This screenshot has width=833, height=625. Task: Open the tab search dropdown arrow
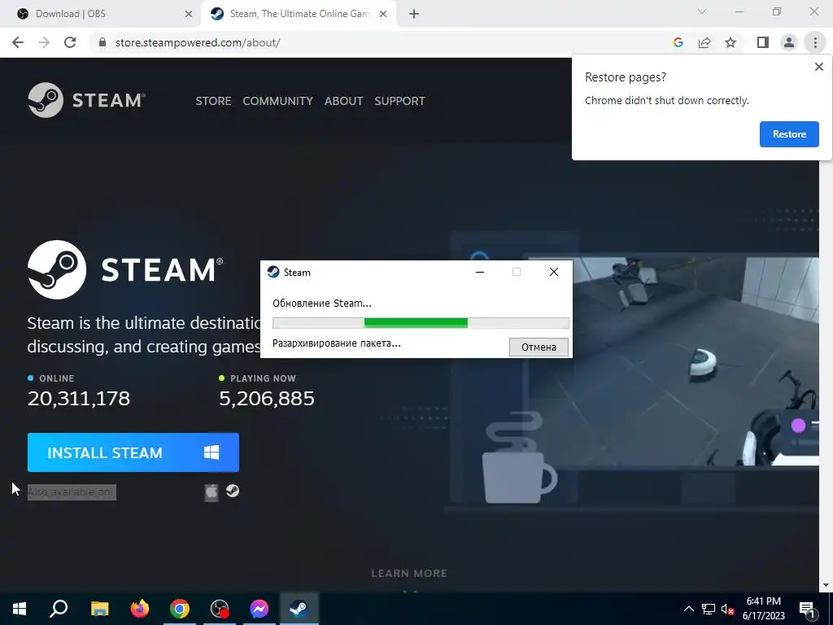[x=702, y=11]
